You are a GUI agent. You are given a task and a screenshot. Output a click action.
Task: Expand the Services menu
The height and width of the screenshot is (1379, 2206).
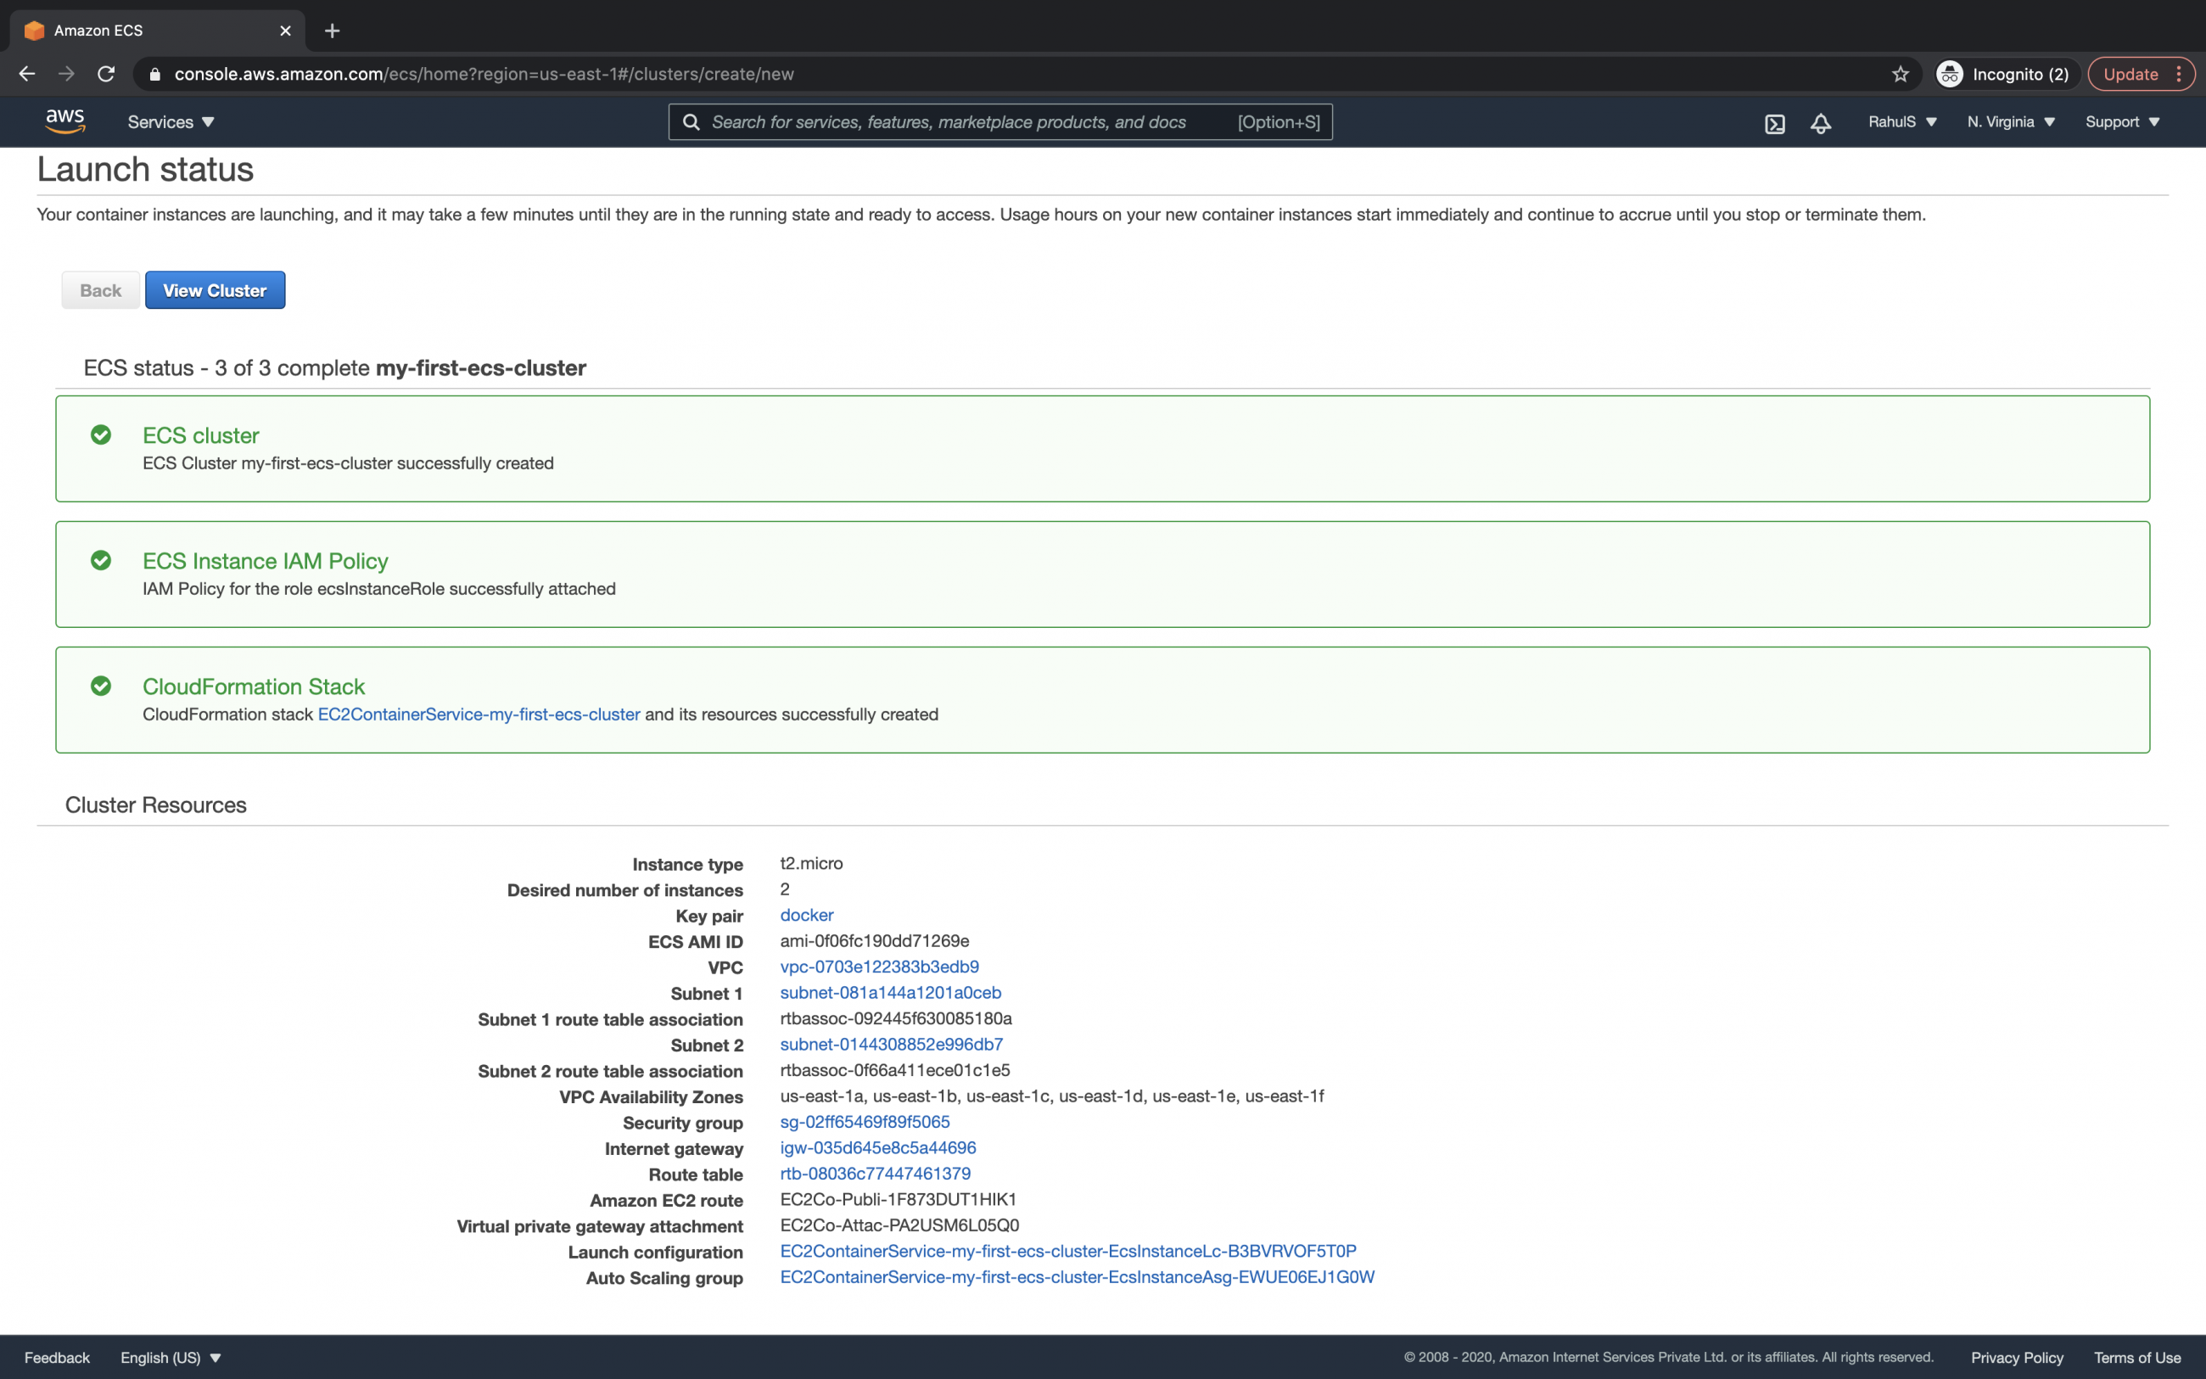[x=170, y=121]
